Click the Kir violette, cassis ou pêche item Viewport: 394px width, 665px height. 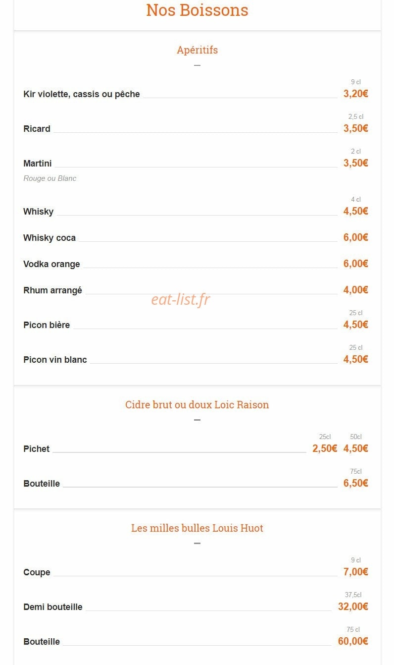pyautogui.click(x=82, y=94)
